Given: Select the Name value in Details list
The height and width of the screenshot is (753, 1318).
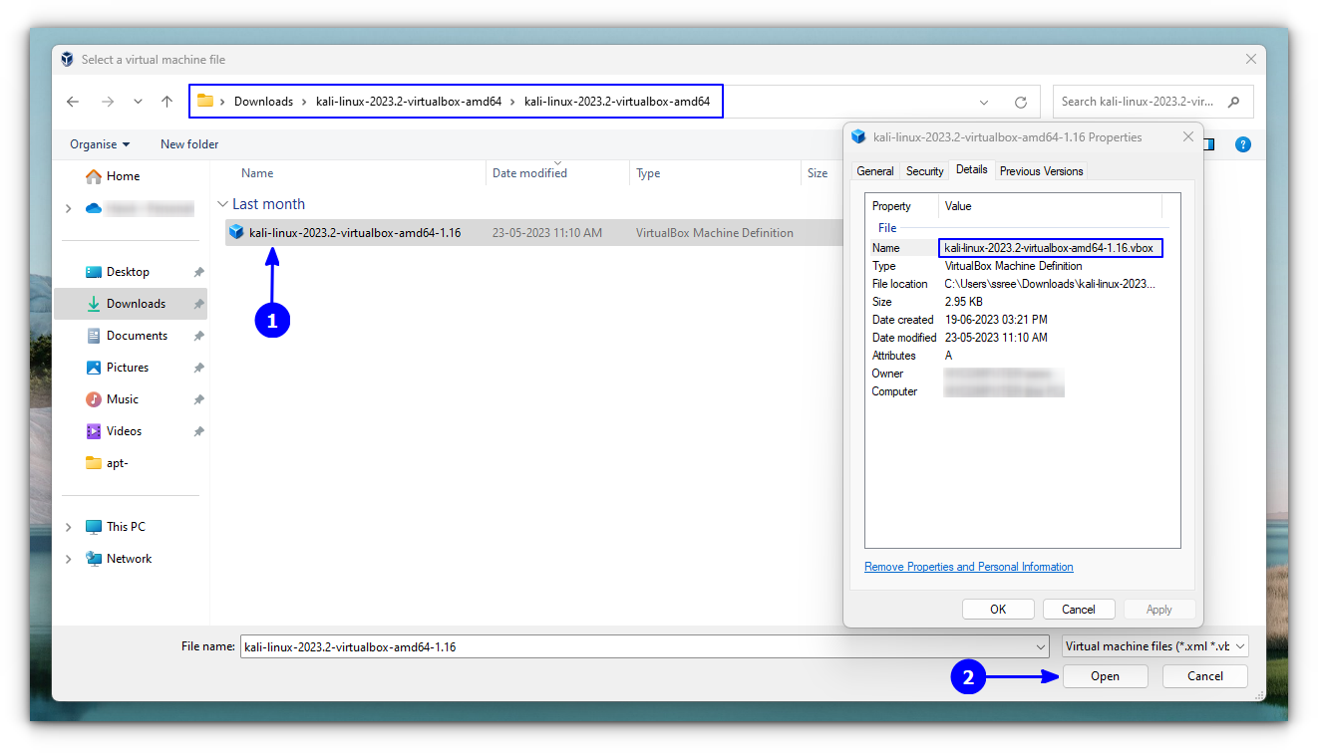Looking at the screenshot, I should point(1051,248).
